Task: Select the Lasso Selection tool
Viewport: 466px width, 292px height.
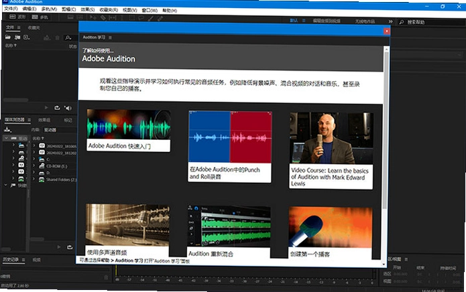Action: click(x=141, y=18)
